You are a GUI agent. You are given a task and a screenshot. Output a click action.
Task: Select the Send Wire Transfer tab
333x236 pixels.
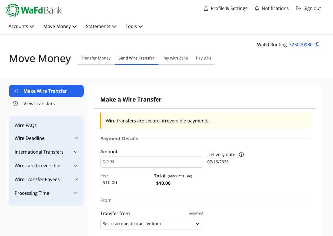point(136,58)
